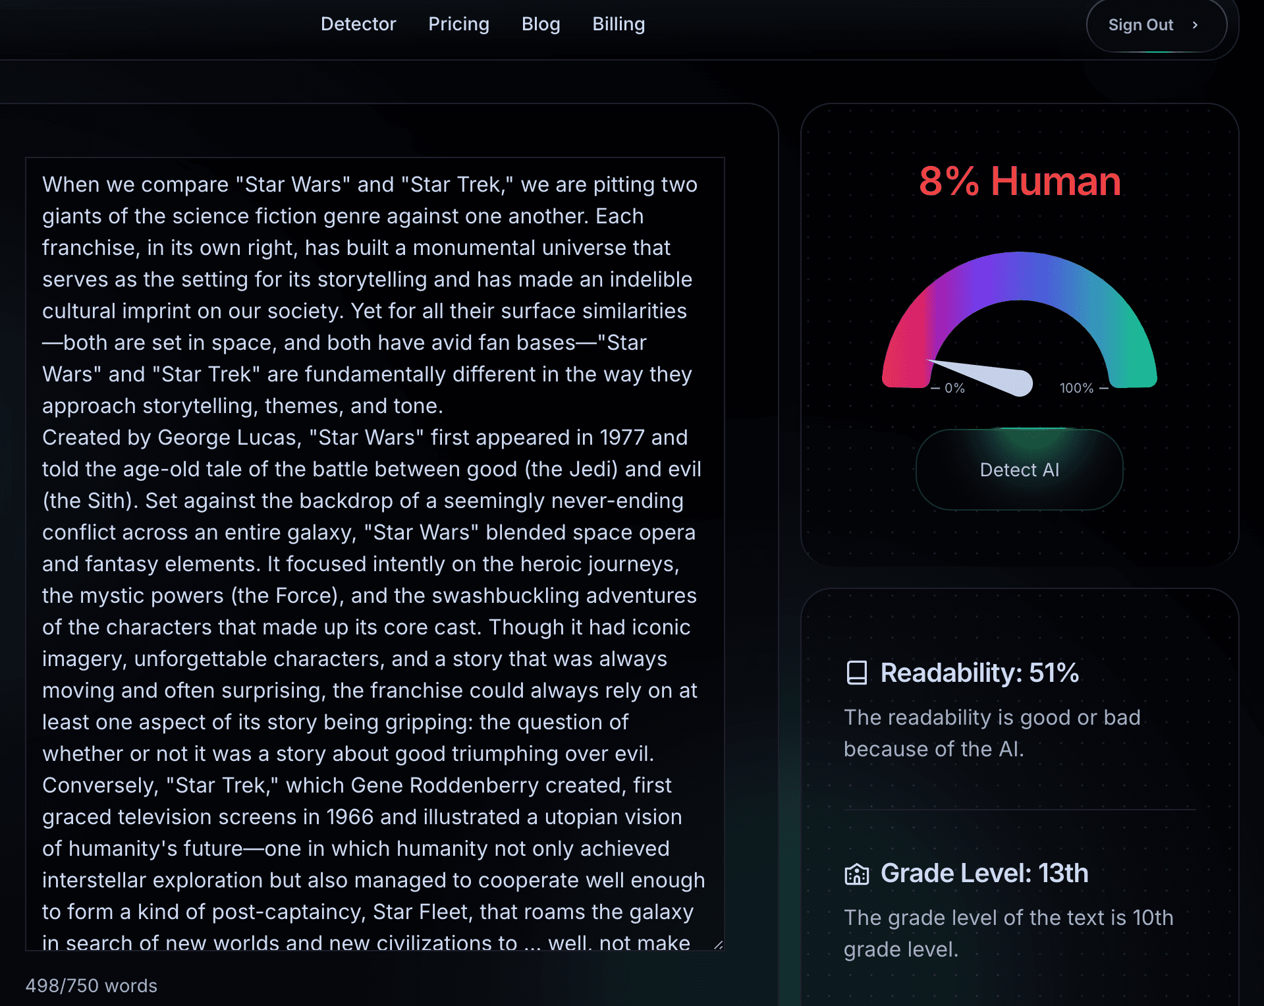The image size is (1264, 1006).
Task: Click the 100% label on the gauge
Action: click(x=1076, y=388)
